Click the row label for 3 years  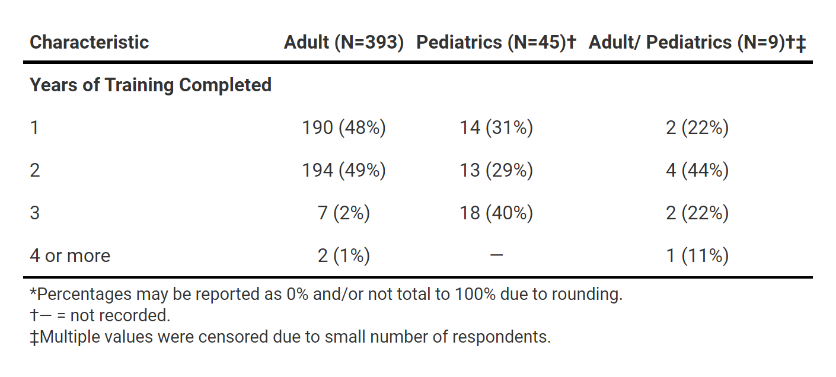pos(35,213)
